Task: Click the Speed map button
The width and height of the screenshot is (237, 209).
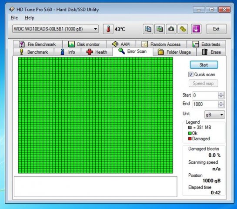Action: pos(203,84)
